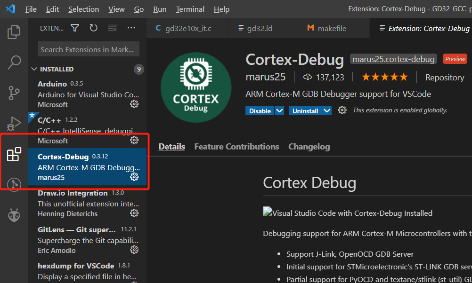Clear extensions search results icon

[x=112, y=28]
